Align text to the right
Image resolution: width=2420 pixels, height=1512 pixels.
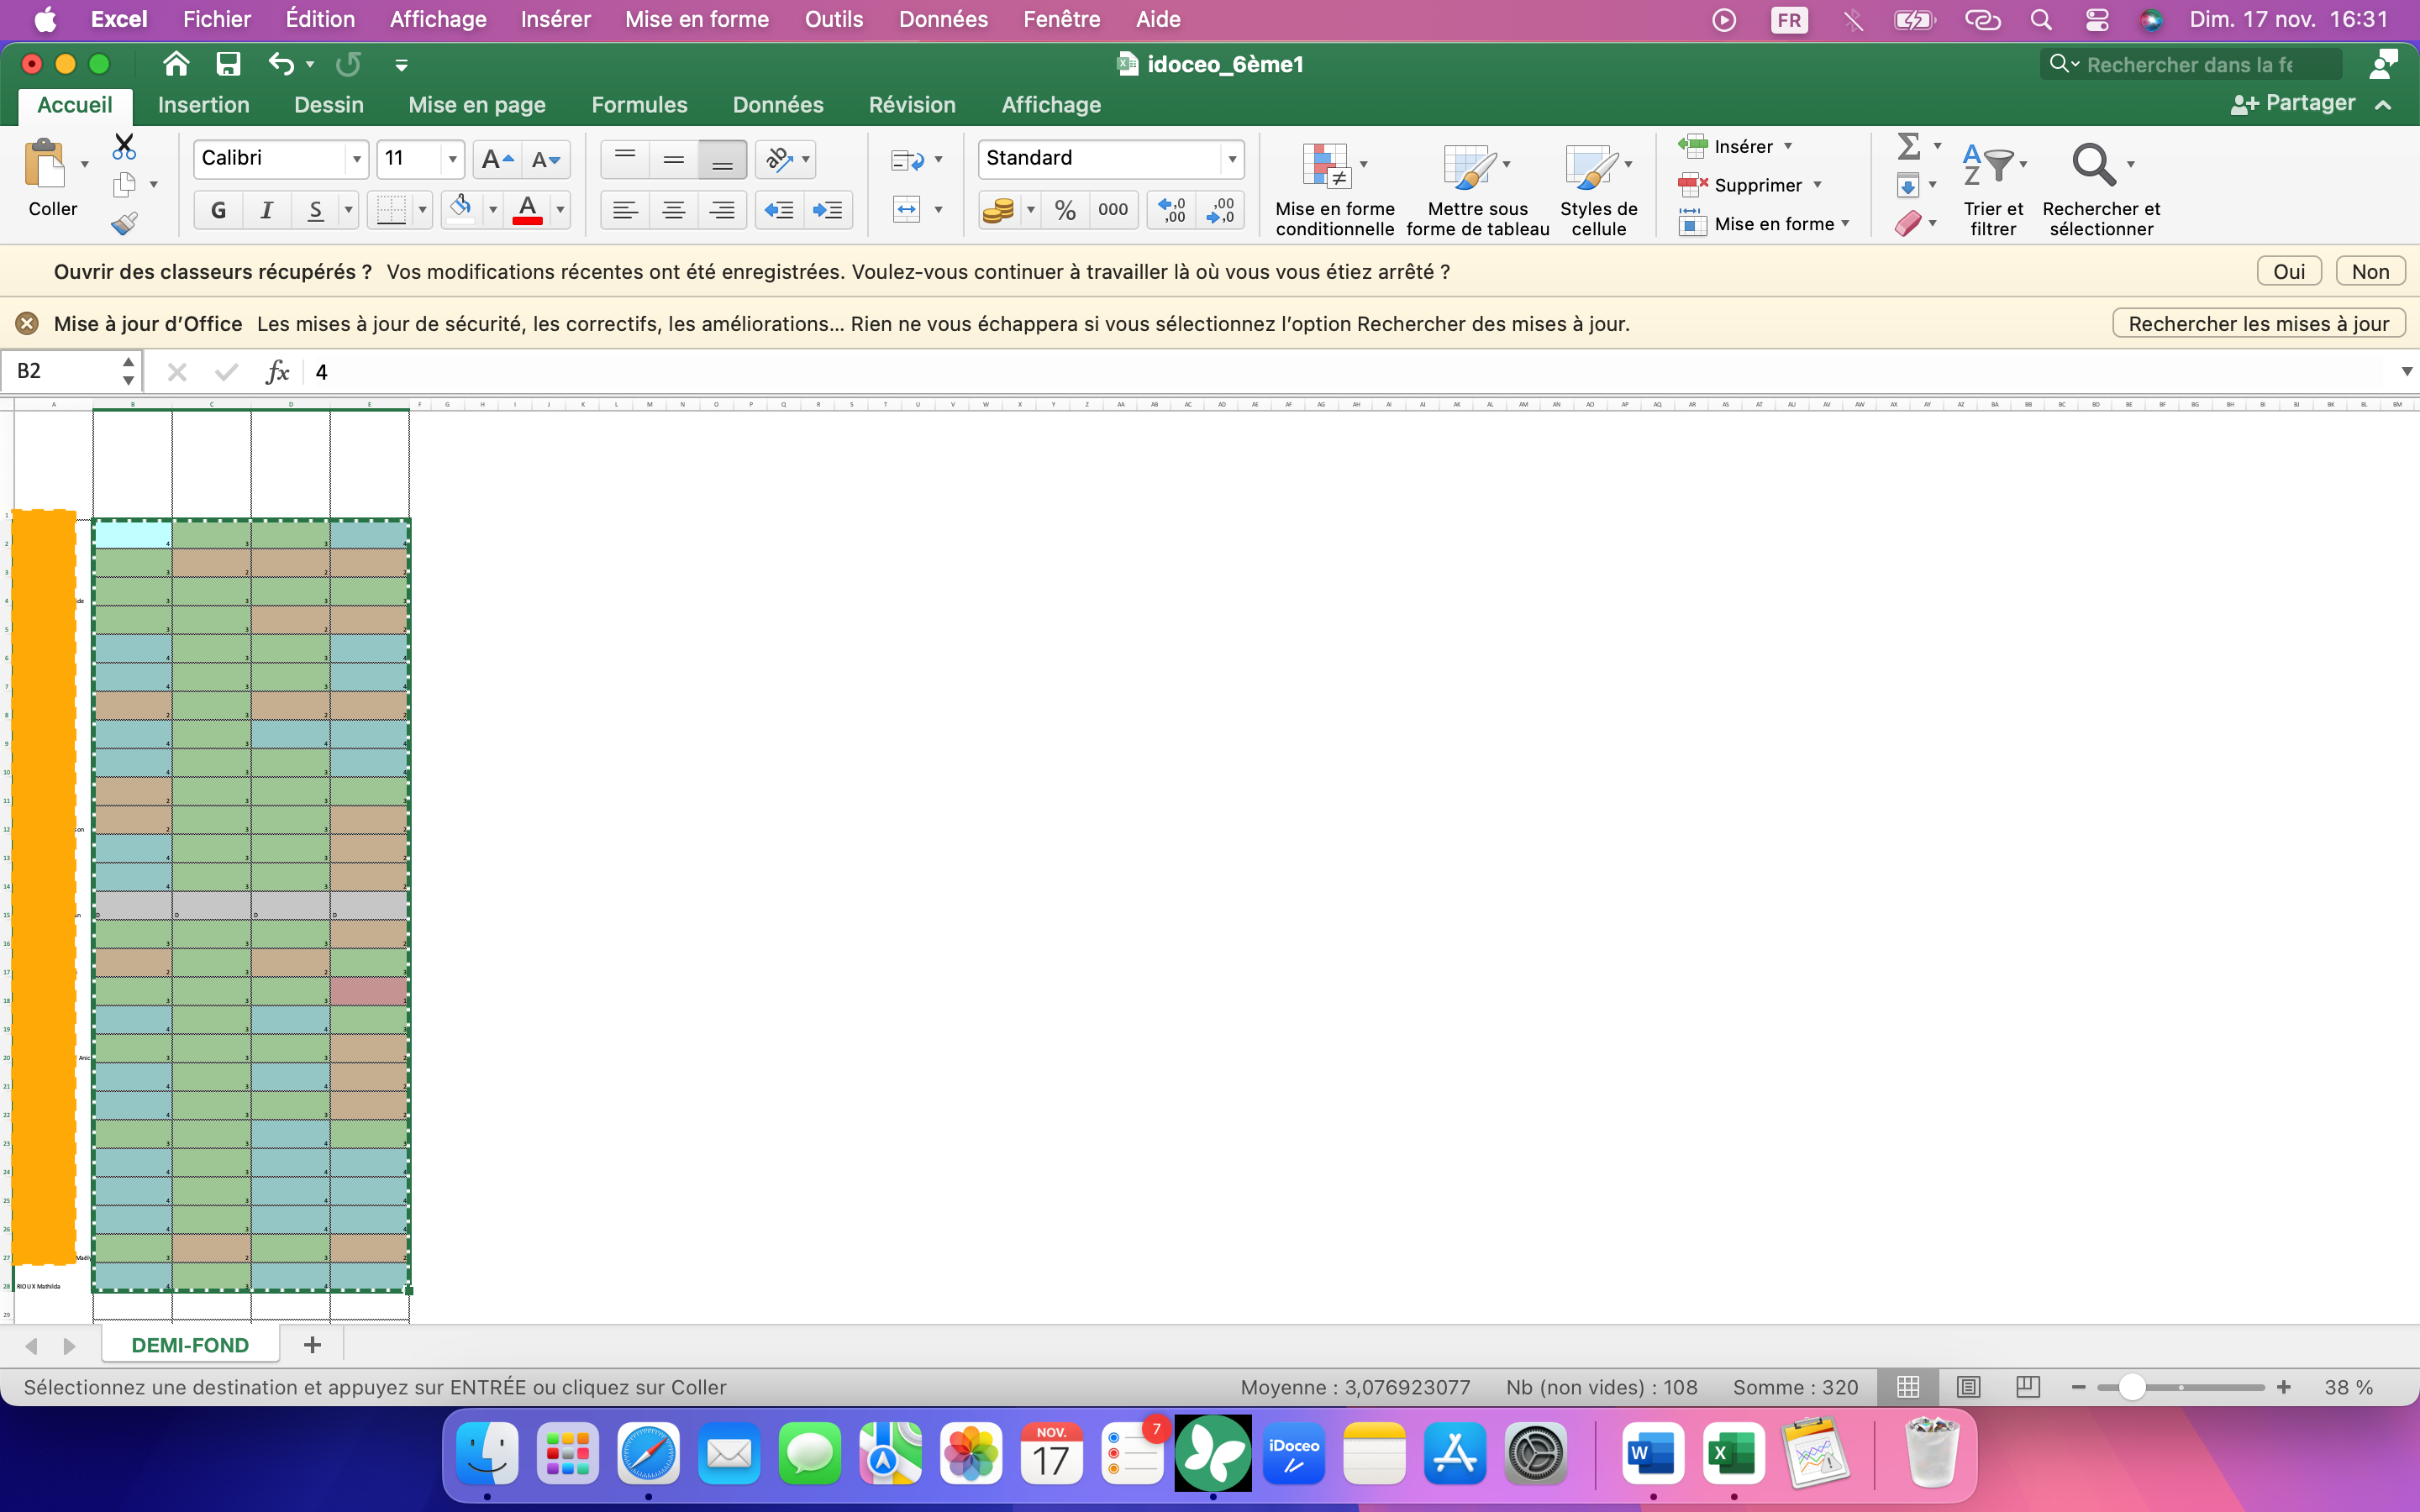click(x=721, y=210)
